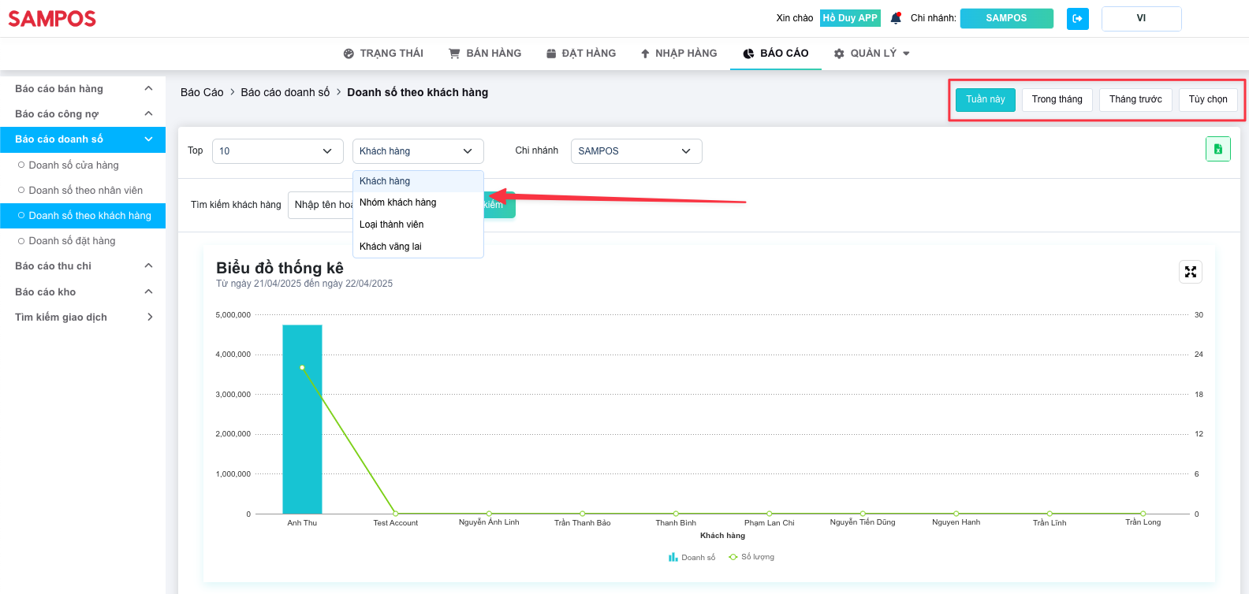The height and width of the screenshot is (594, 1249).
Task: Open the notification bell
Action: (x=896, y=18)
